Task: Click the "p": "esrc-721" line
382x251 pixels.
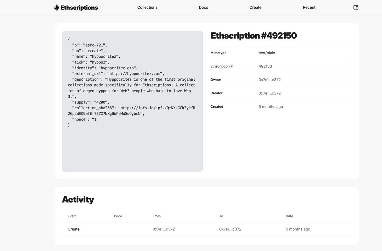Action: point(89,45)
